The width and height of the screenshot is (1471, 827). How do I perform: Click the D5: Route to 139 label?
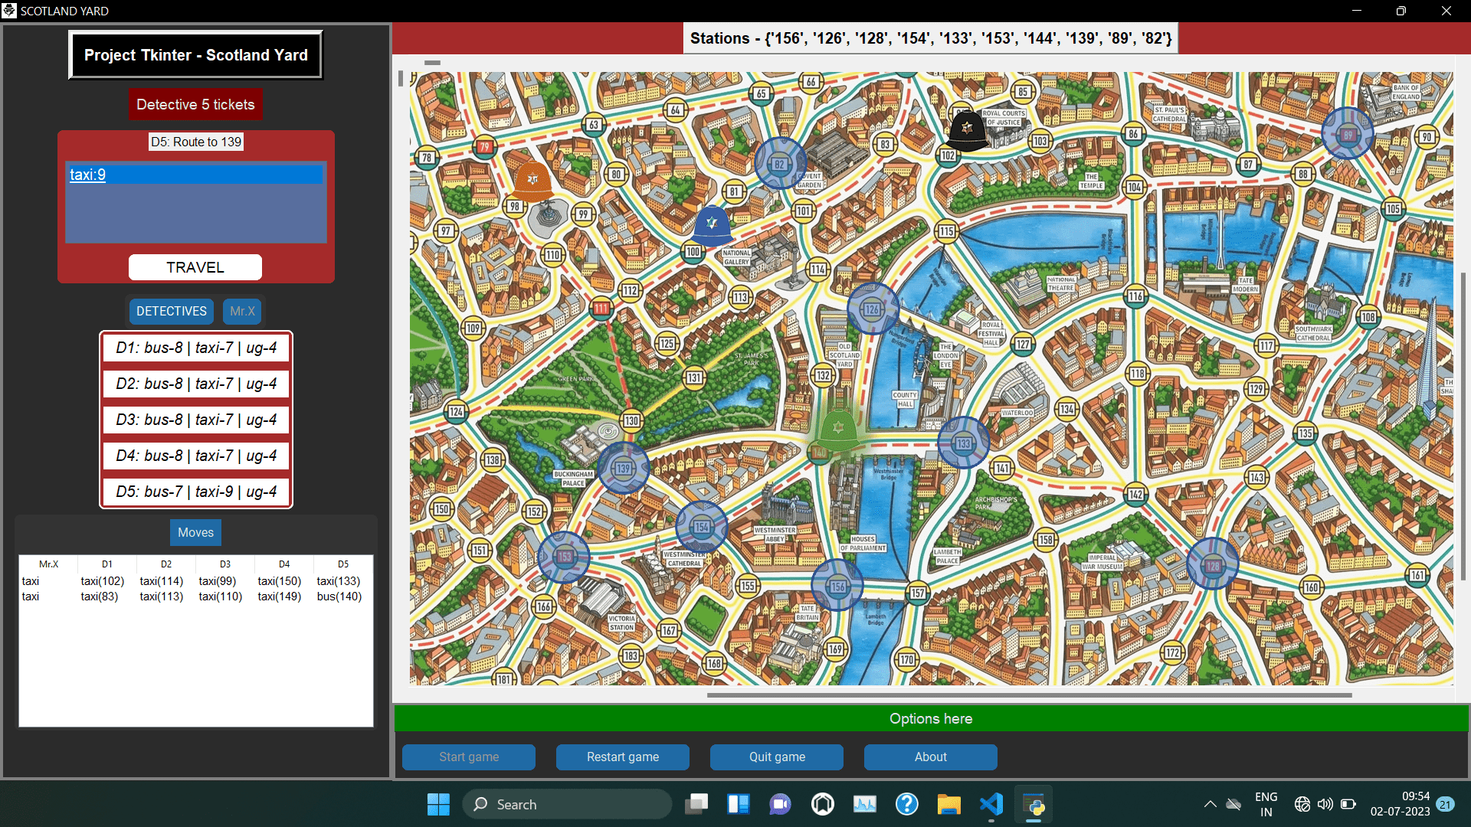[196, 142]
